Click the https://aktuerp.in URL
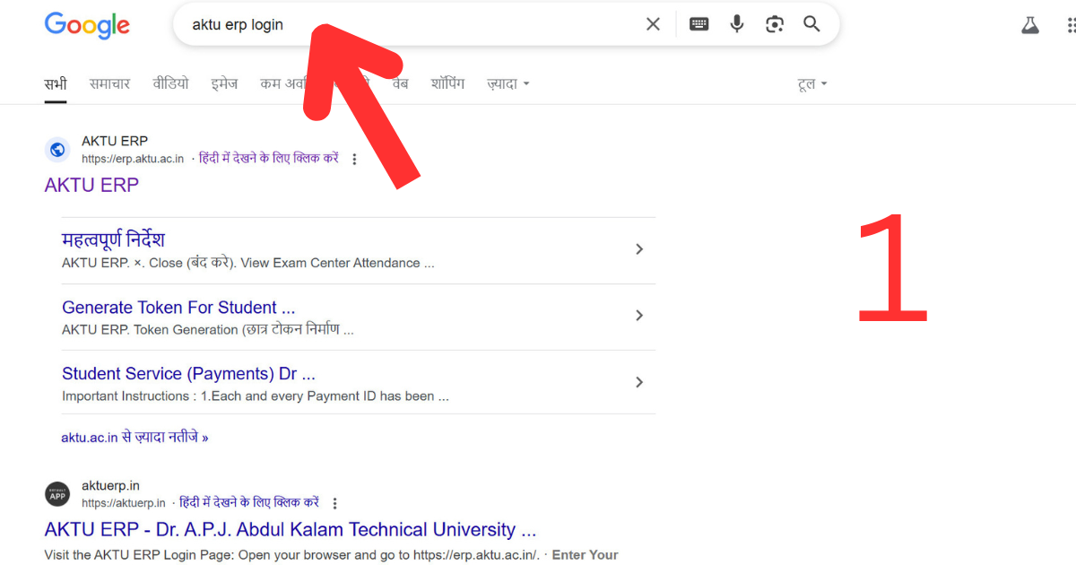 [124, 503]
